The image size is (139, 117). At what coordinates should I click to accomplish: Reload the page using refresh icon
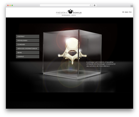point(90,6)
